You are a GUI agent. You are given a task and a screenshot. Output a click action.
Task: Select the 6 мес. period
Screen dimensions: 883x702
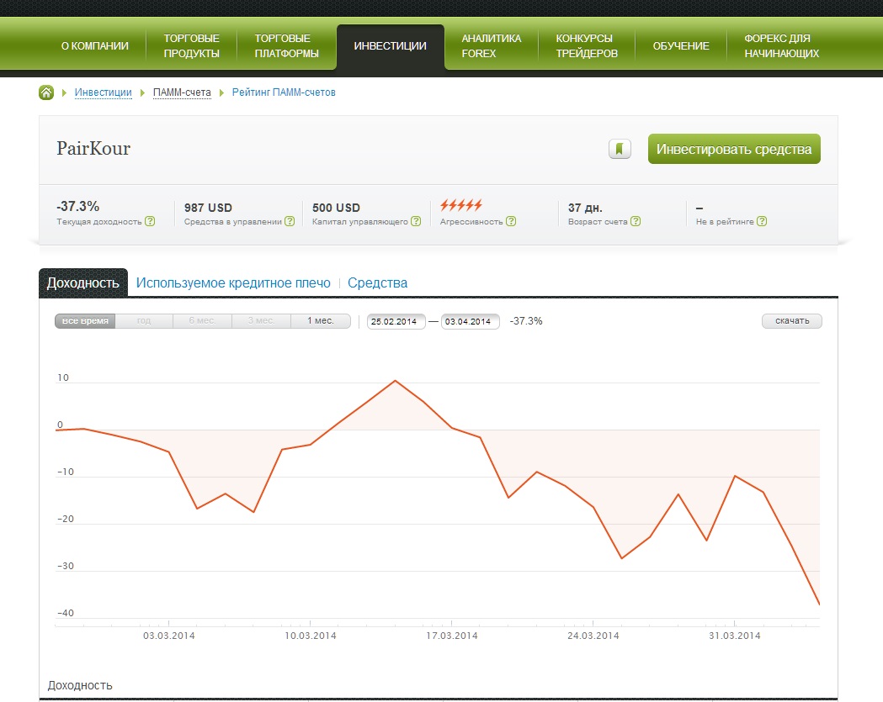pos(202,320)
